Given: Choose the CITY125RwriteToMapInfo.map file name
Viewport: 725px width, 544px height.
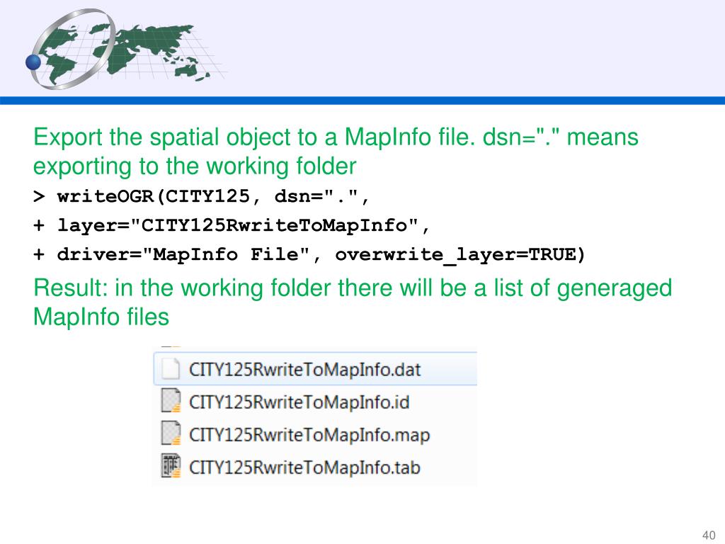Looking at the screenshot, I should pos(309,433).
